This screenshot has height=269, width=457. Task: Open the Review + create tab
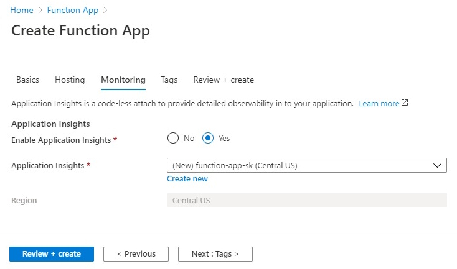coord(224,80)
